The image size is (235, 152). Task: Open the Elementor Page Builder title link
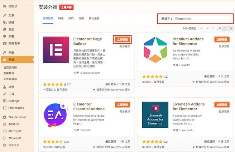pos(87,41)
